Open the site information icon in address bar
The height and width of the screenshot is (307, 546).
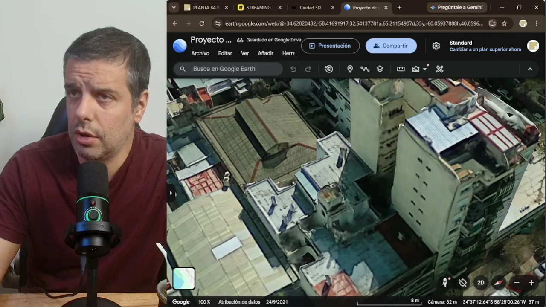tap(218, 23)
